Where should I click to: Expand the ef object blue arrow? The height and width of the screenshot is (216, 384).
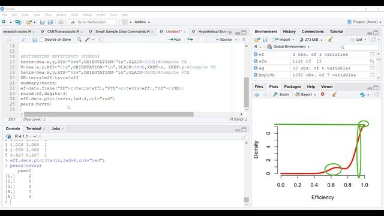click(256, 54)
